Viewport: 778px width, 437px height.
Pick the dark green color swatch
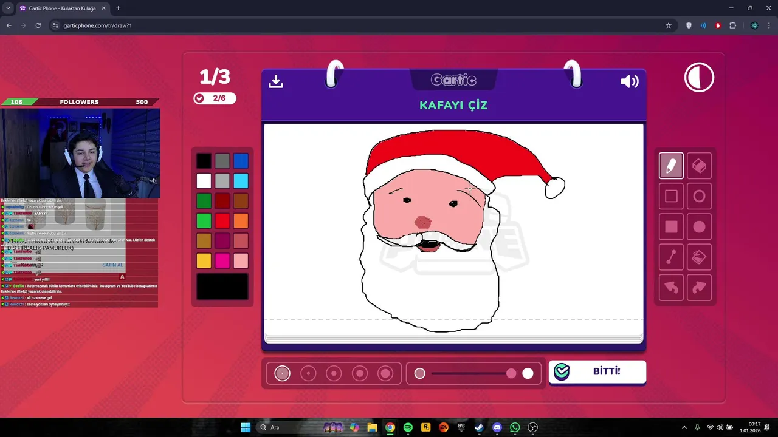tap(204, 201)
